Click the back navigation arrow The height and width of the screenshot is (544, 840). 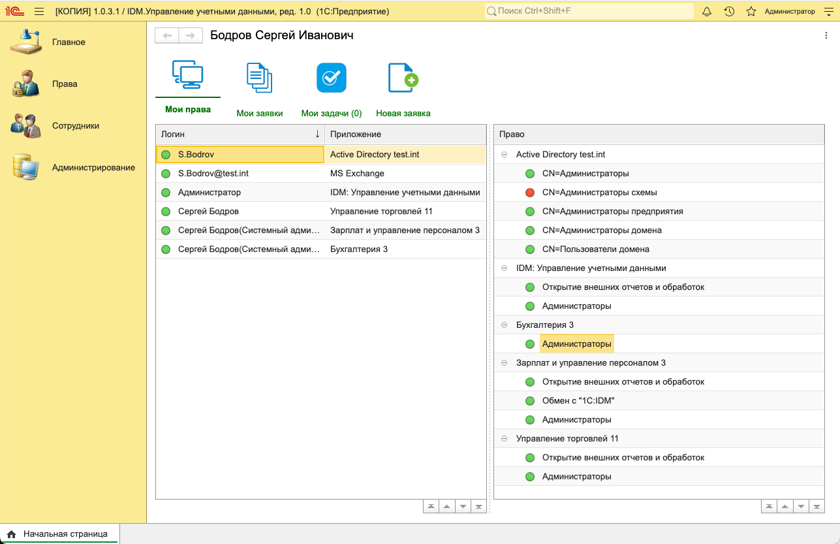[x=167, y=35]
